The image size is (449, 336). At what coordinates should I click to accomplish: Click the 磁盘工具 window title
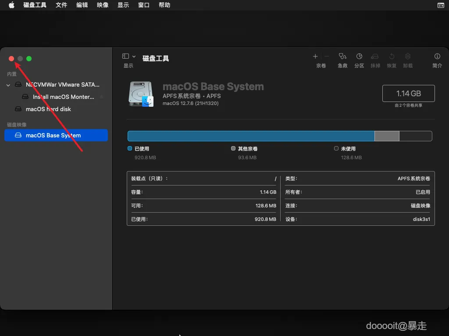tap(156, 58)
